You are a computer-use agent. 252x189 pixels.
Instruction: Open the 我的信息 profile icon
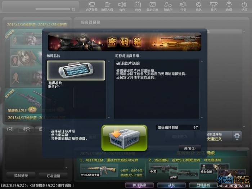click(x=152, y=6)
